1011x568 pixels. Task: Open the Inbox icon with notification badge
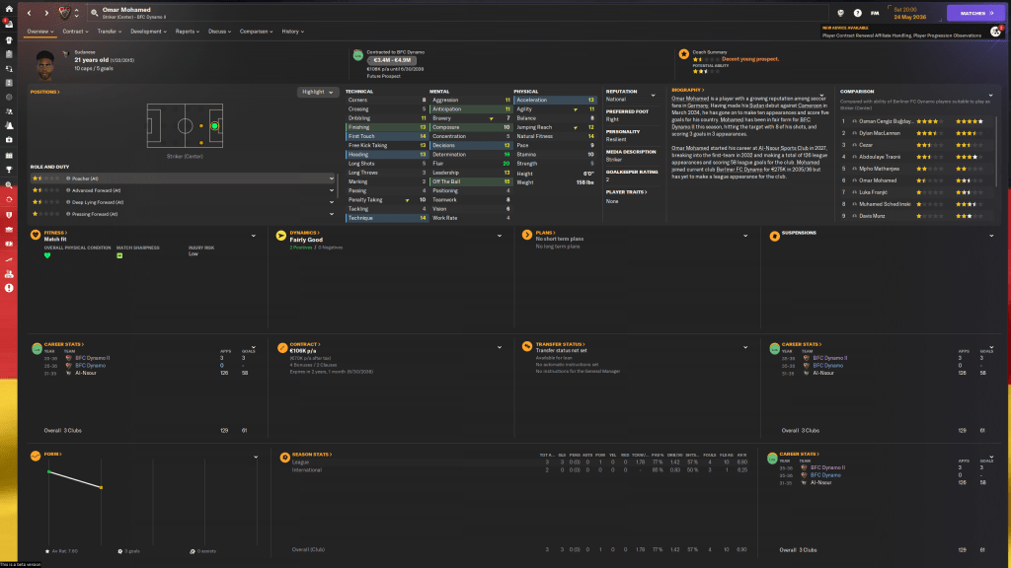8,24
